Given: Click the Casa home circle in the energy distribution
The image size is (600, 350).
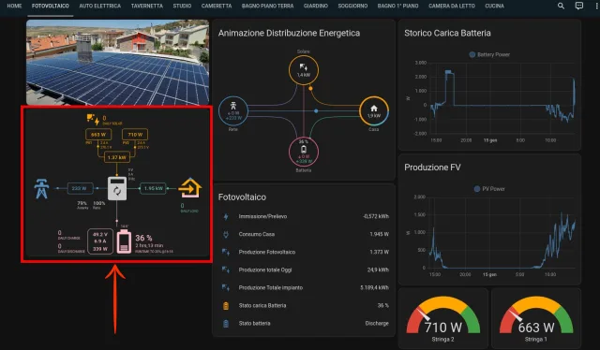Looking at the screenshot, I should (x=374, y=111).
